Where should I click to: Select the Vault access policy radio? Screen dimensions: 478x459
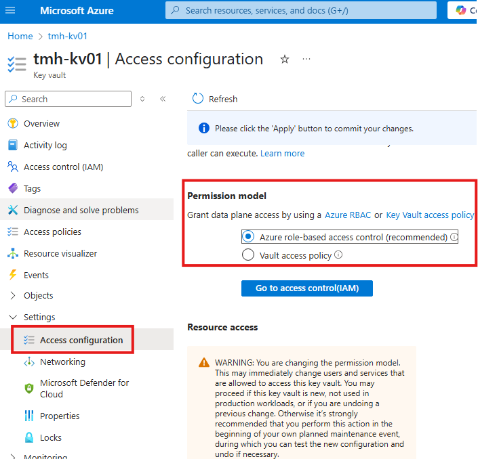[248, 255]
